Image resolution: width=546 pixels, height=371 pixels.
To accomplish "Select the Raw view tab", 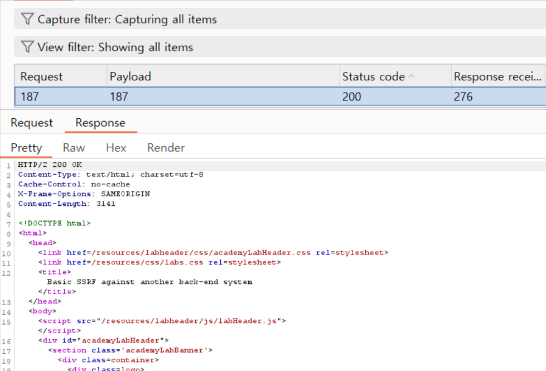I will pyautogui.click(x=74, y=148).
